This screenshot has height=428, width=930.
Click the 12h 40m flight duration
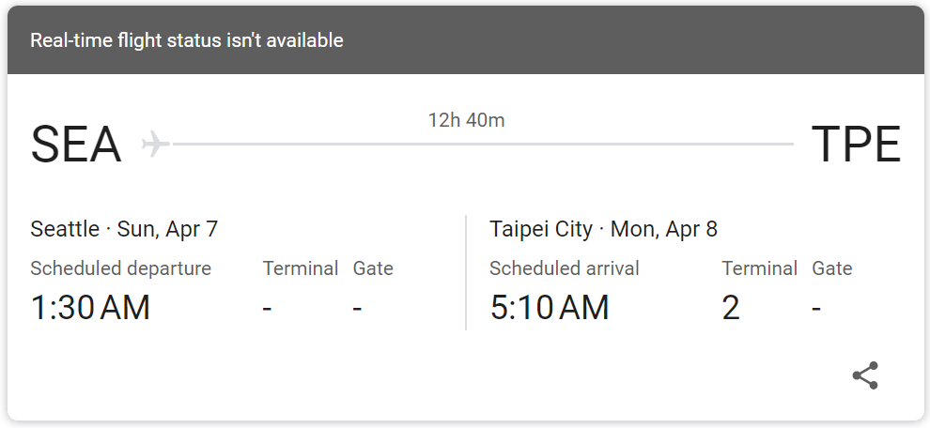point(466,120)
